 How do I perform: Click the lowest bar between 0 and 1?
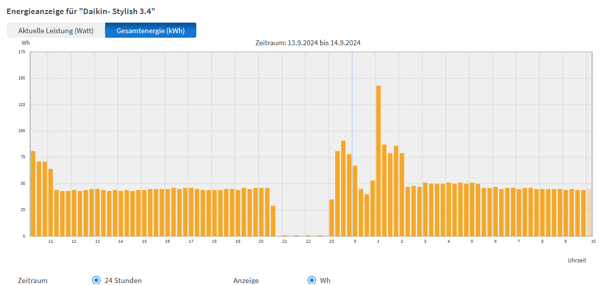pyautogui.click(x=367, y=215)
